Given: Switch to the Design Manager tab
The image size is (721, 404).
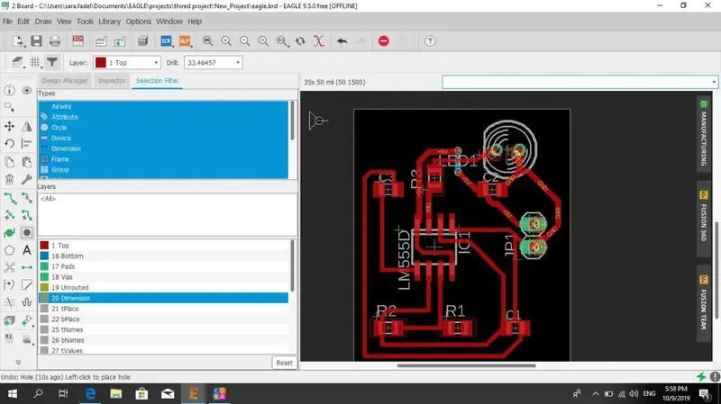Looking at the screenshot, I should tap(65, 81).
